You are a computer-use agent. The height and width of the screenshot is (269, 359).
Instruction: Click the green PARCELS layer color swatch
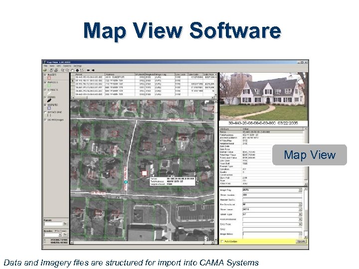coord(49,86)
